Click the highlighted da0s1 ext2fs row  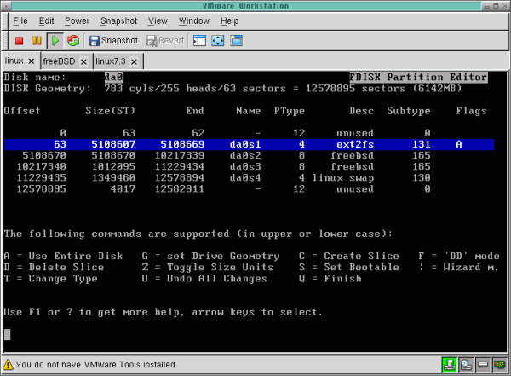[x=249, y=144]
